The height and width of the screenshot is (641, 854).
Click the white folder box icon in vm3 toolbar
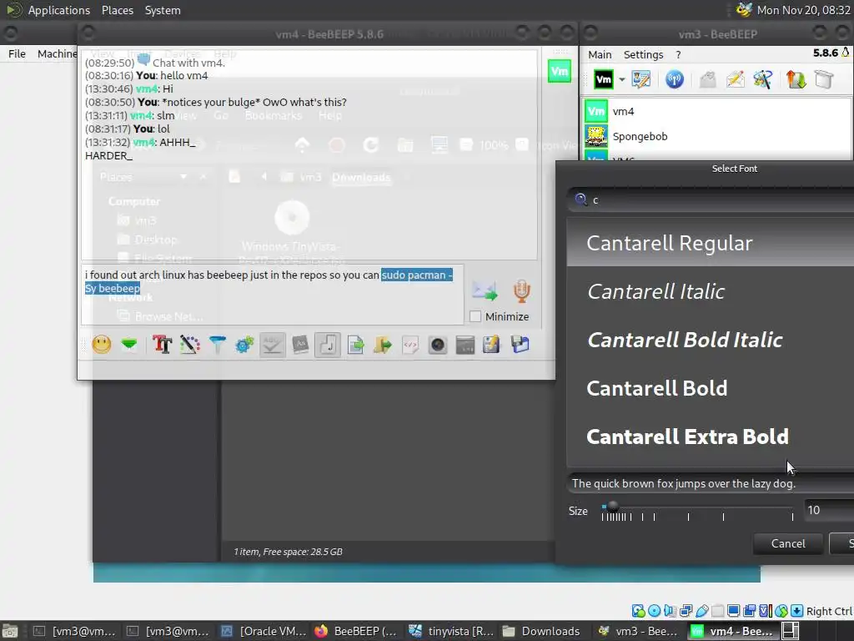coord(824,79)
